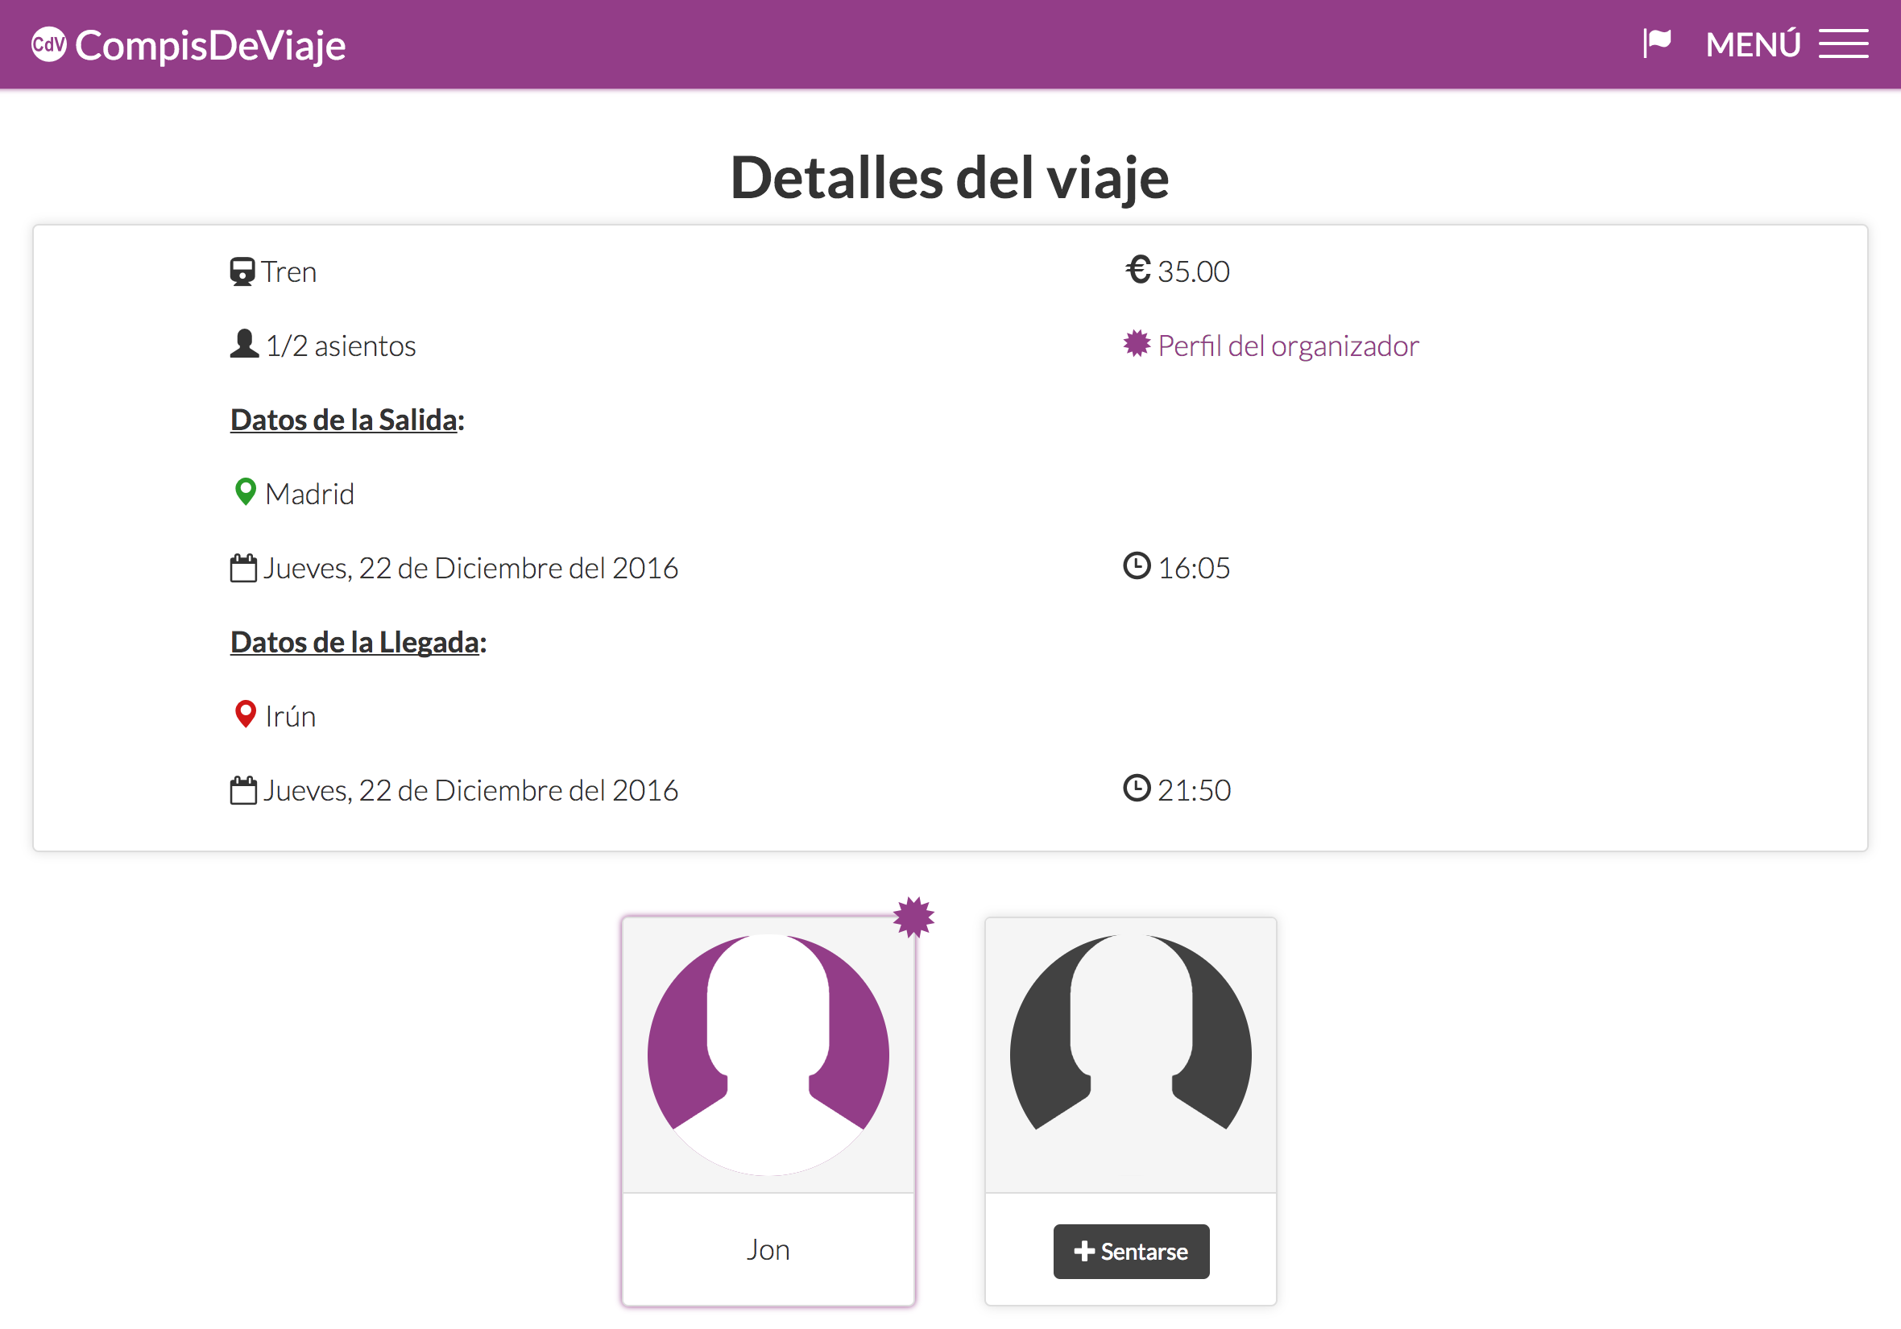Select the Madrid departure city text
1901x1329 pixels.
pos(309,495)
